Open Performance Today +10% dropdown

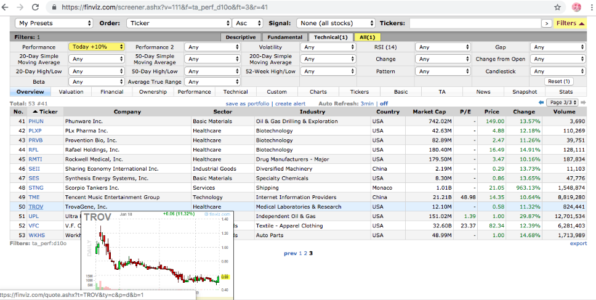tap(97, 47)
